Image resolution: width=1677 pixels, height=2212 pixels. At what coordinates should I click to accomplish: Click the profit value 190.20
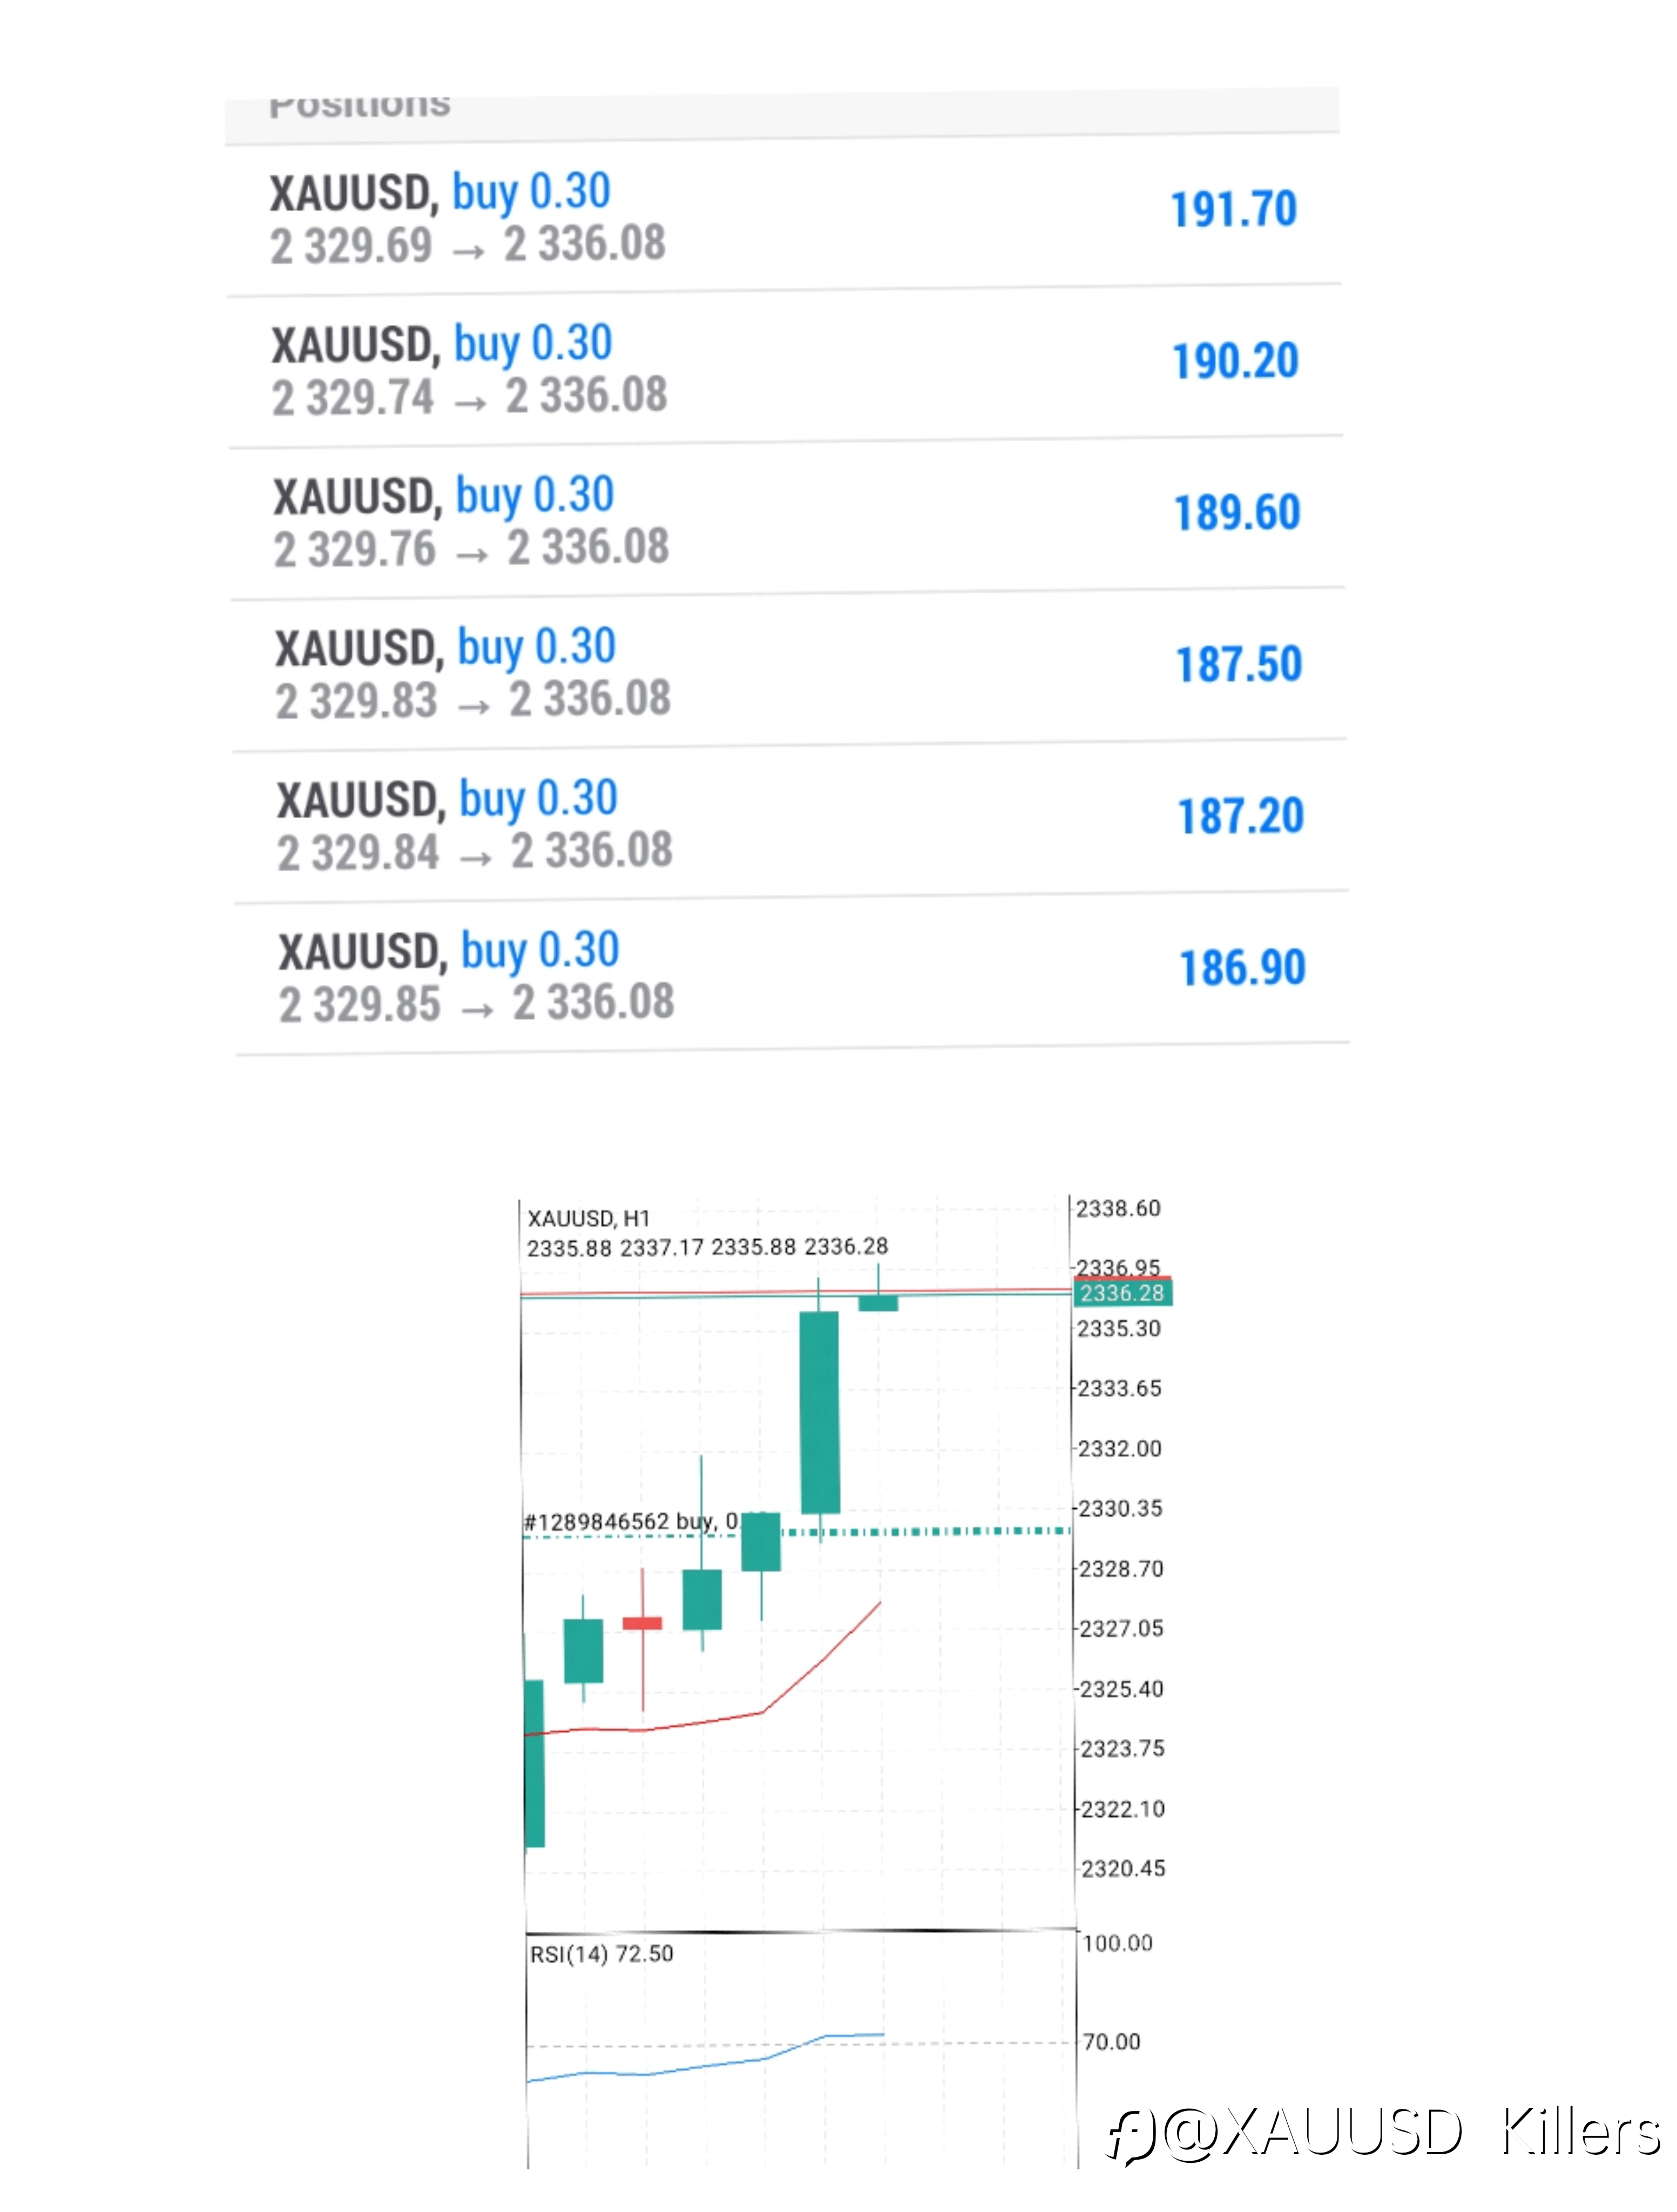coord(1235,361)
